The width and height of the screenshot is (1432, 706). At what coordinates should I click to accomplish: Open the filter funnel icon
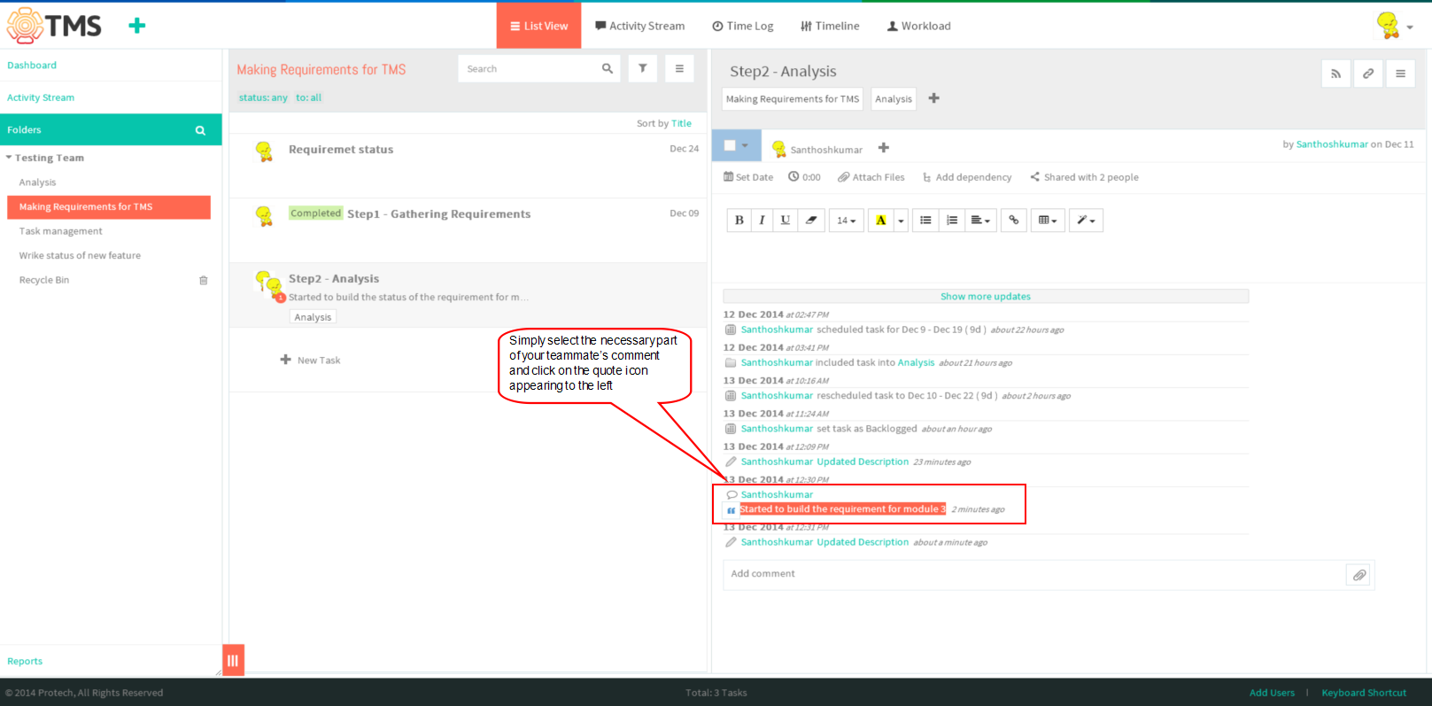click(643, 68)
